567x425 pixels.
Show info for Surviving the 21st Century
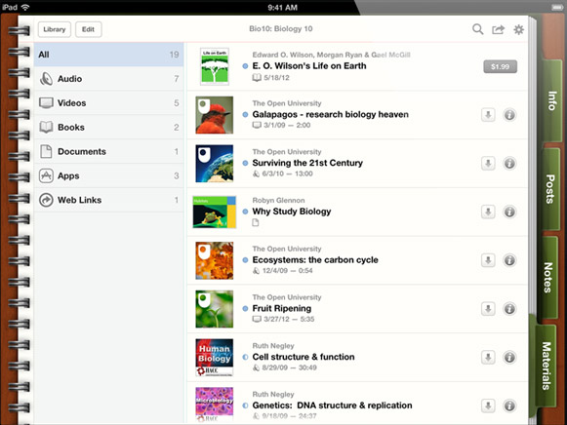point(509,163)
